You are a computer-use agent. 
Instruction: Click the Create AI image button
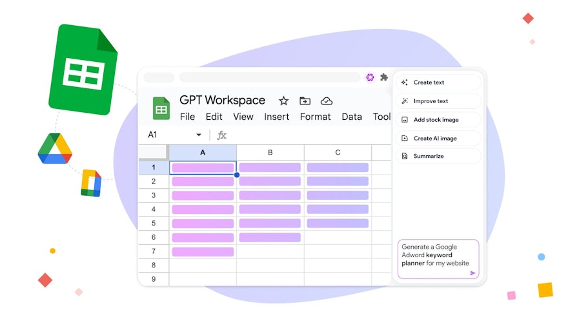coord(438,138)
